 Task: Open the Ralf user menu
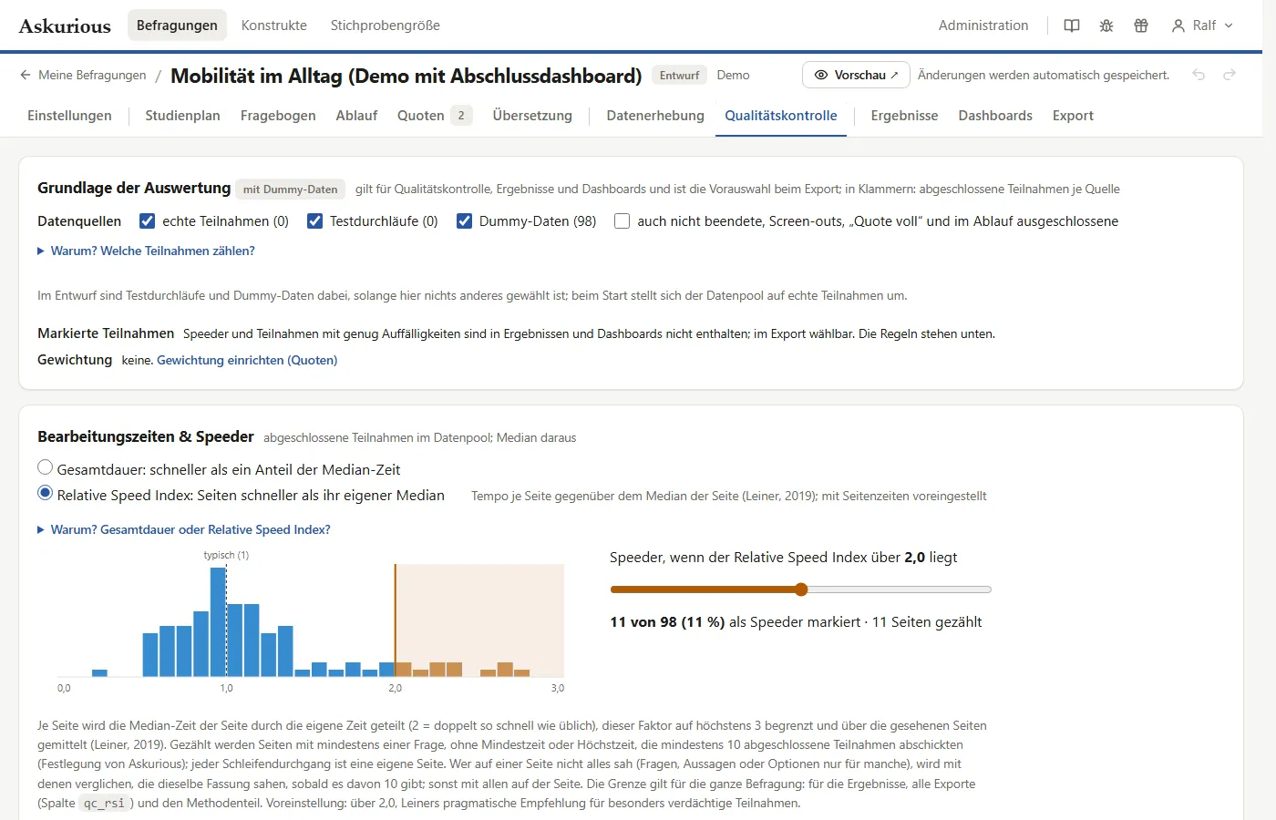tap(1202, 26)
